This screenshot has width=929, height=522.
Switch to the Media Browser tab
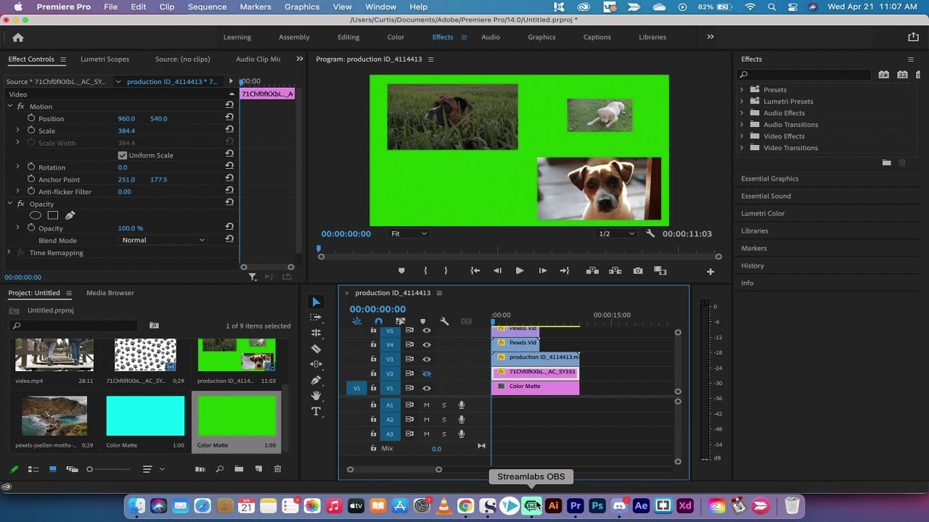(x=110, y=293)
